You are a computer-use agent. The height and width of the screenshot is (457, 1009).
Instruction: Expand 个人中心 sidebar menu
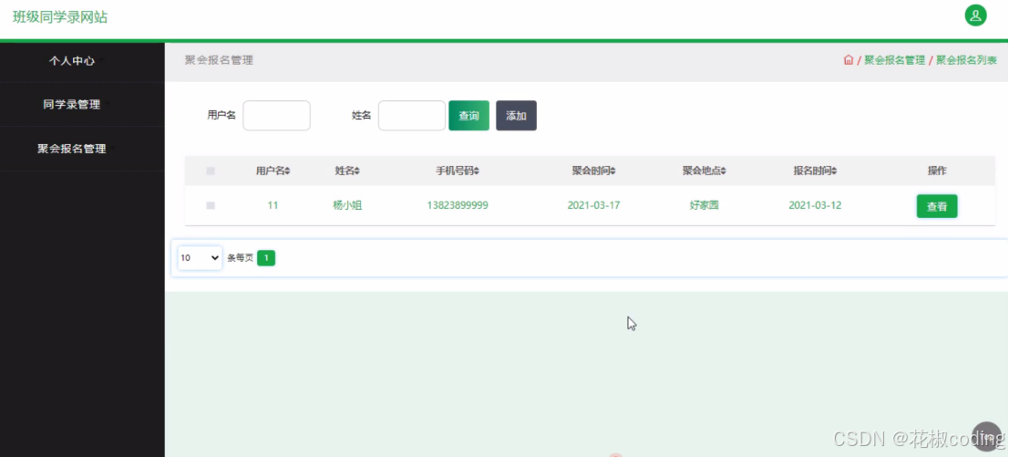click(72, 61)
